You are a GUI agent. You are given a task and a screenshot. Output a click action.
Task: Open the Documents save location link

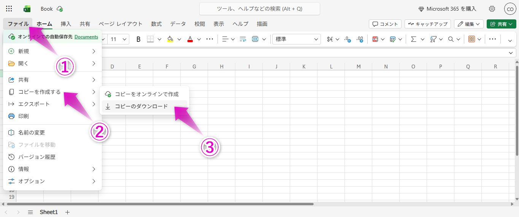point(86,37)
